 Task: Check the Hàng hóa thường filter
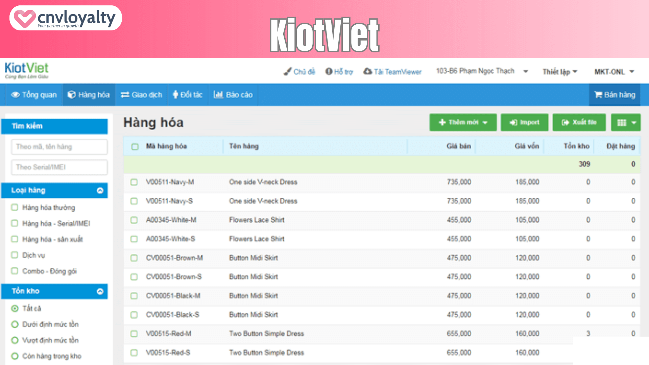pyautogui.click(x=15, y=208)
